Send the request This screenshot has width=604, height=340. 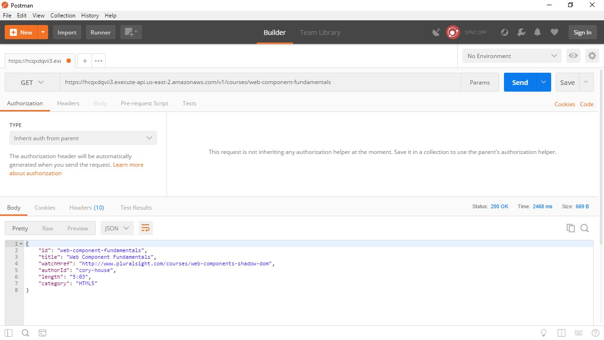pos(520,82)
